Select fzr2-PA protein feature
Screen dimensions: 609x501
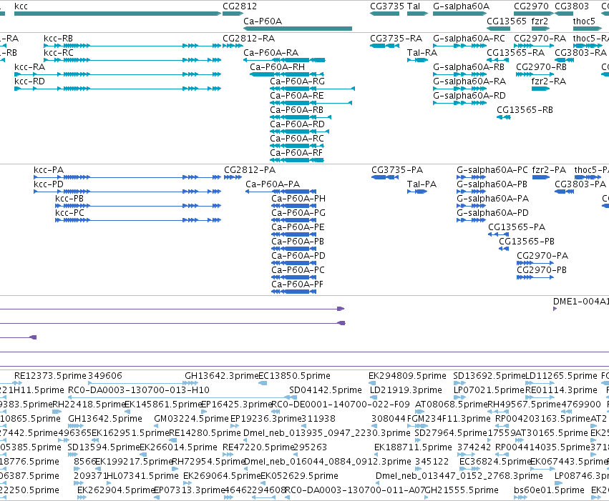coord(540,177)
